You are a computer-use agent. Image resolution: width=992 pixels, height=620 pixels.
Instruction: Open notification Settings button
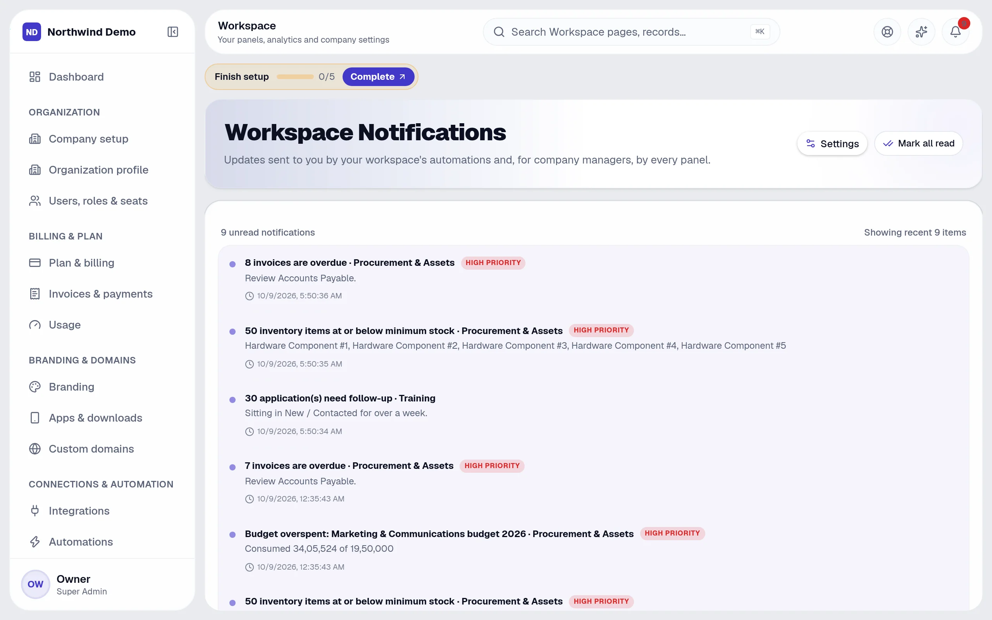(832, 143)
